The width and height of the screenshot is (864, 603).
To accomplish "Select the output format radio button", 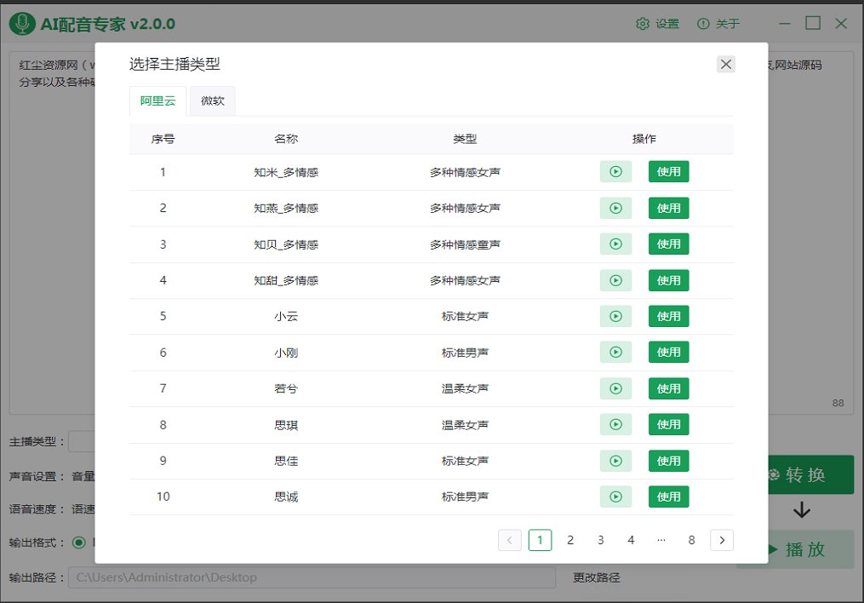I will [79, 543].
